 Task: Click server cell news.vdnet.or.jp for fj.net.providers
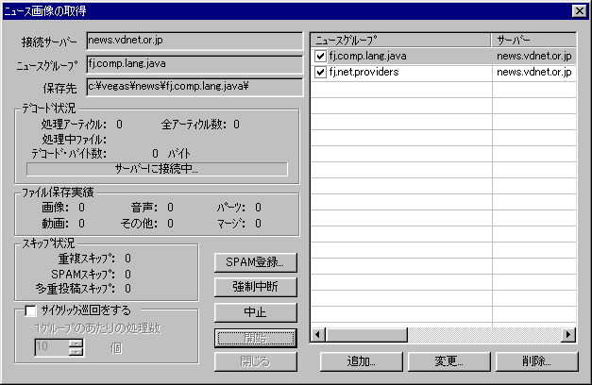click(533, 72)
